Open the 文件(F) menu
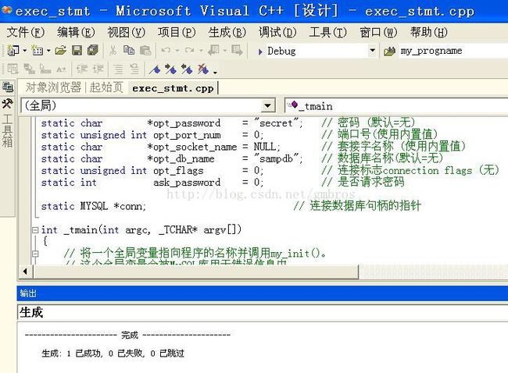Screen dimensions: 508x373 (25, 32)
